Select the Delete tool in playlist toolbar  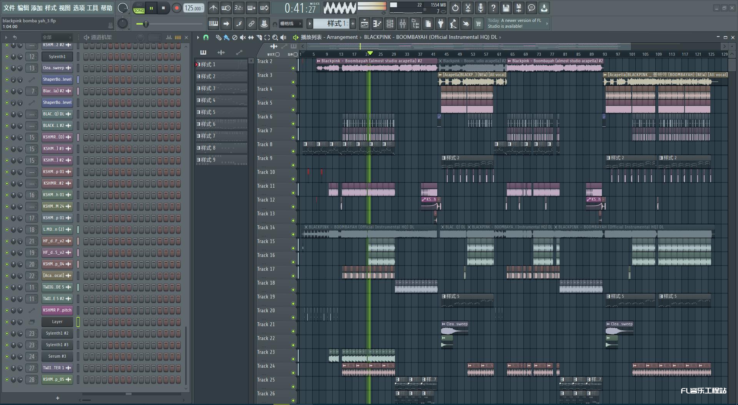click(235, 37)
